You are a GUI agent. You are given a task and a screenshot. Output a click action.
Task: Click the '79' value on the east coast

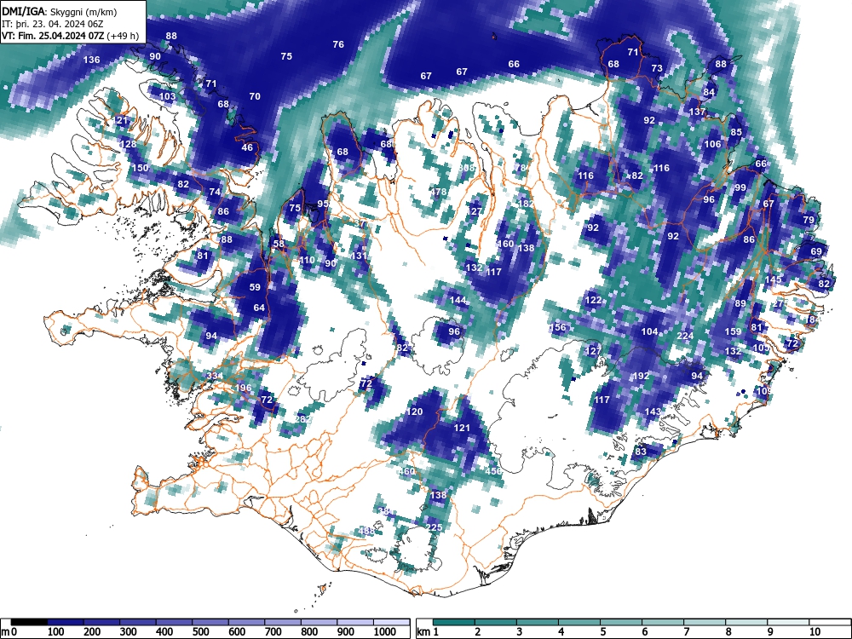(809, 220)
